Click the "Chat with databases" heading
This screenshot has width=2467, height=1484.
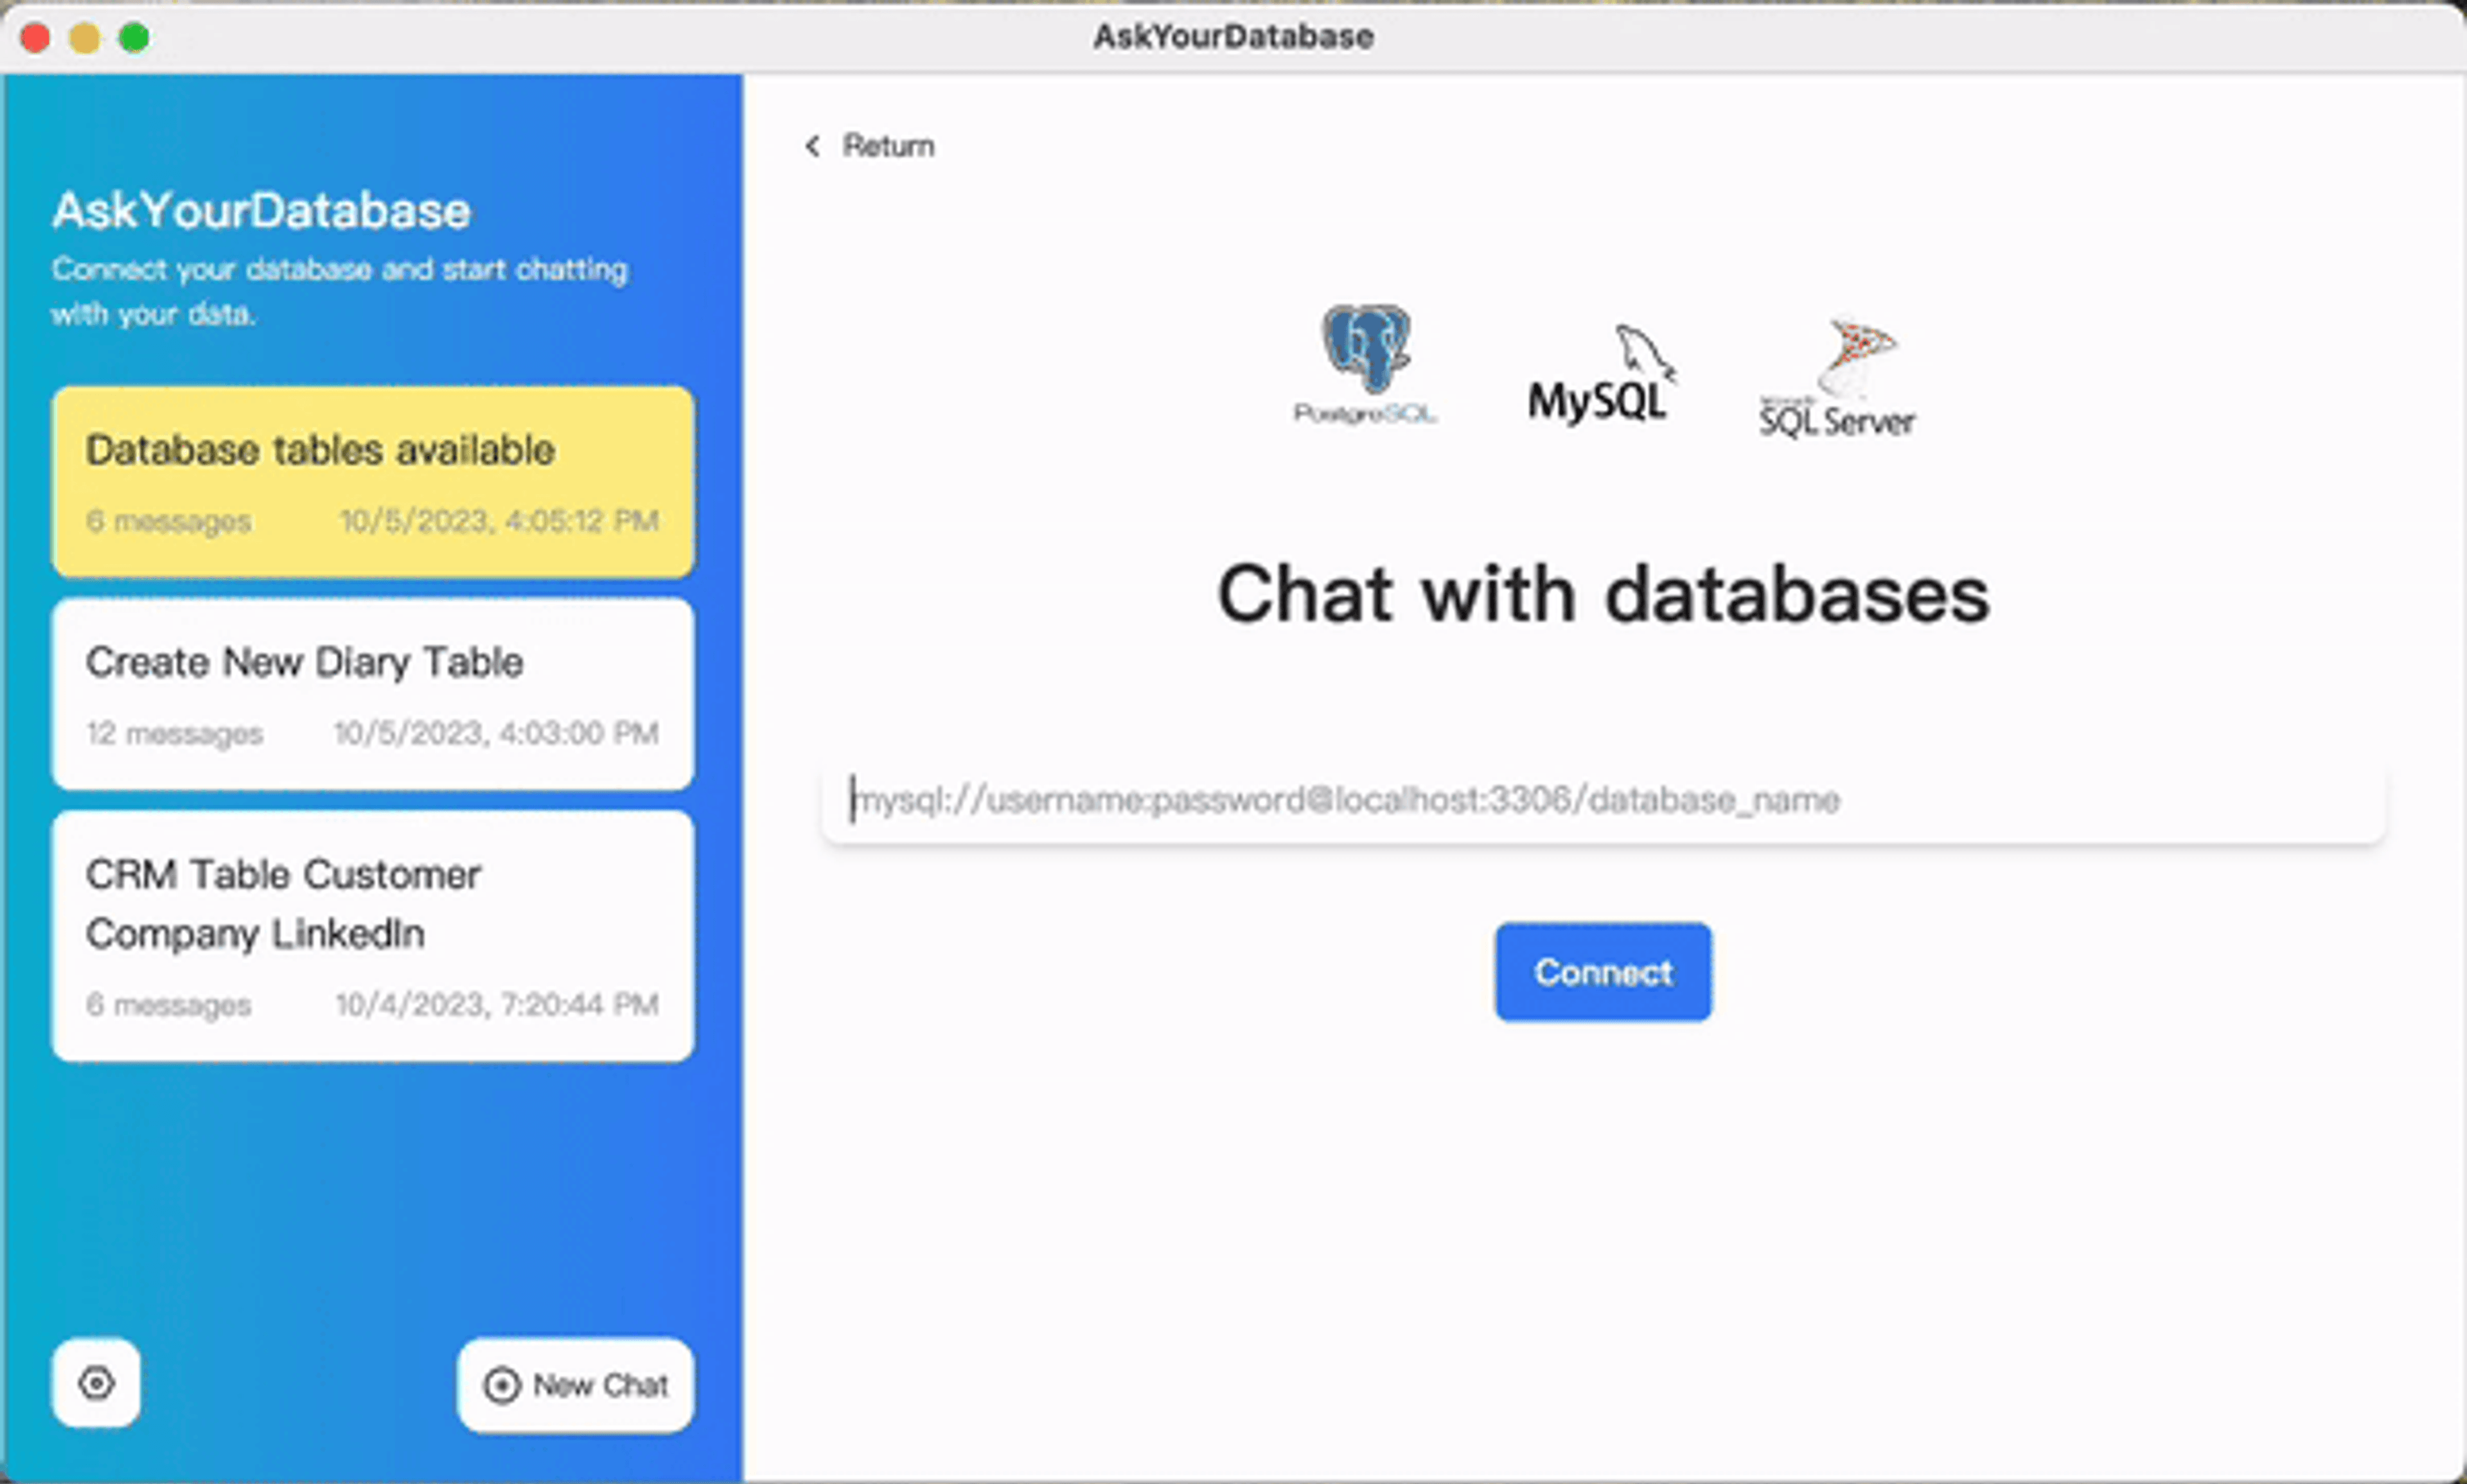[x=1602, y=594]
